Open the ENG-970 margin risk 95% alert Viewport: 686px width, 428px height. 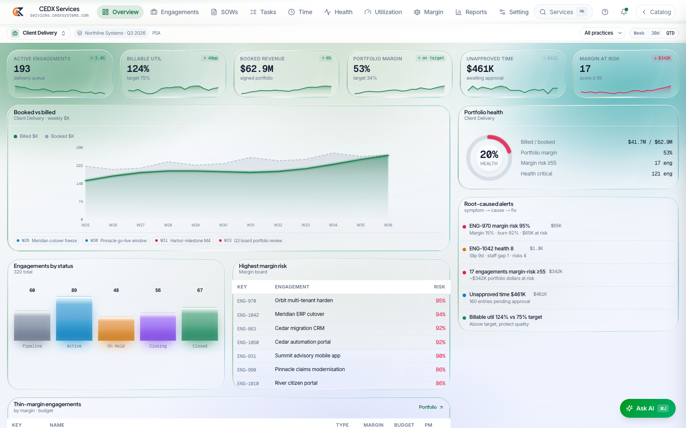569,229
